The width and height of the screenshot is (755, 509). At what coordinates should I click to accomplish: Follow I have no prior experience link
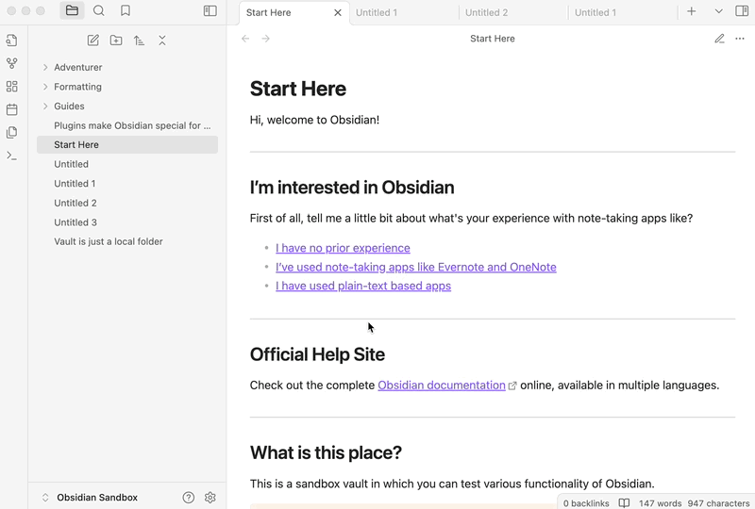(x=343, y=248)
